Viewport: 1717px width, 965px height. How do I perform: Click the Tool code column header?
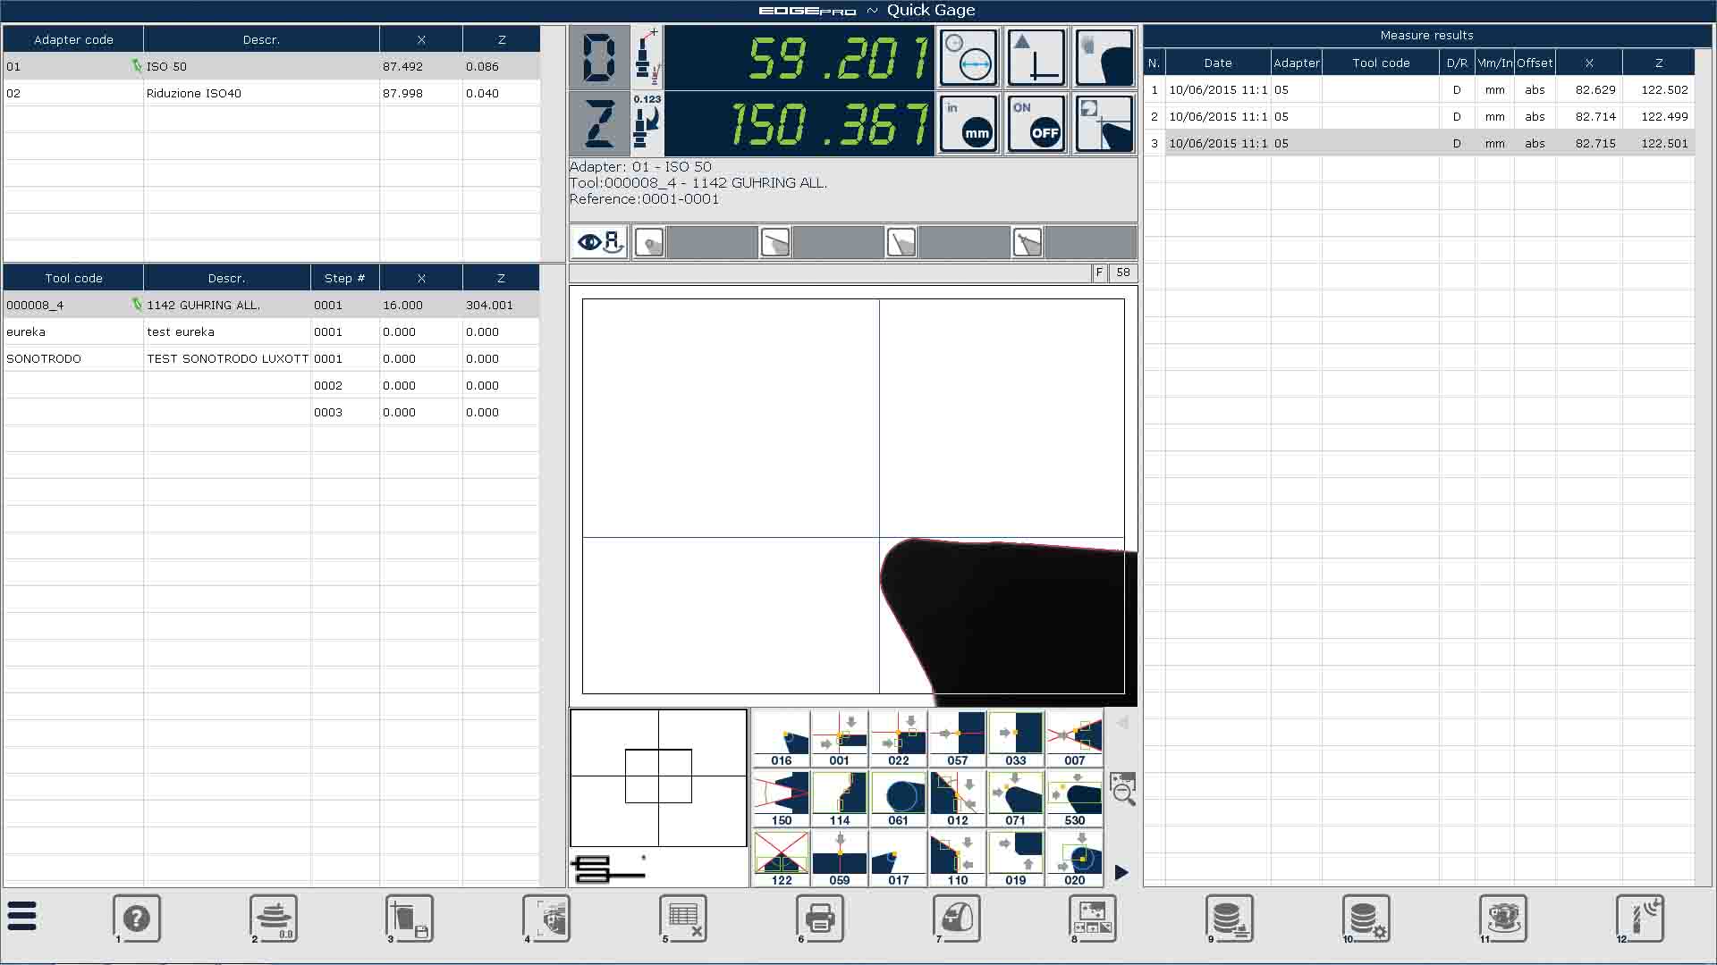pyautogui.click(x=73, y=278)
